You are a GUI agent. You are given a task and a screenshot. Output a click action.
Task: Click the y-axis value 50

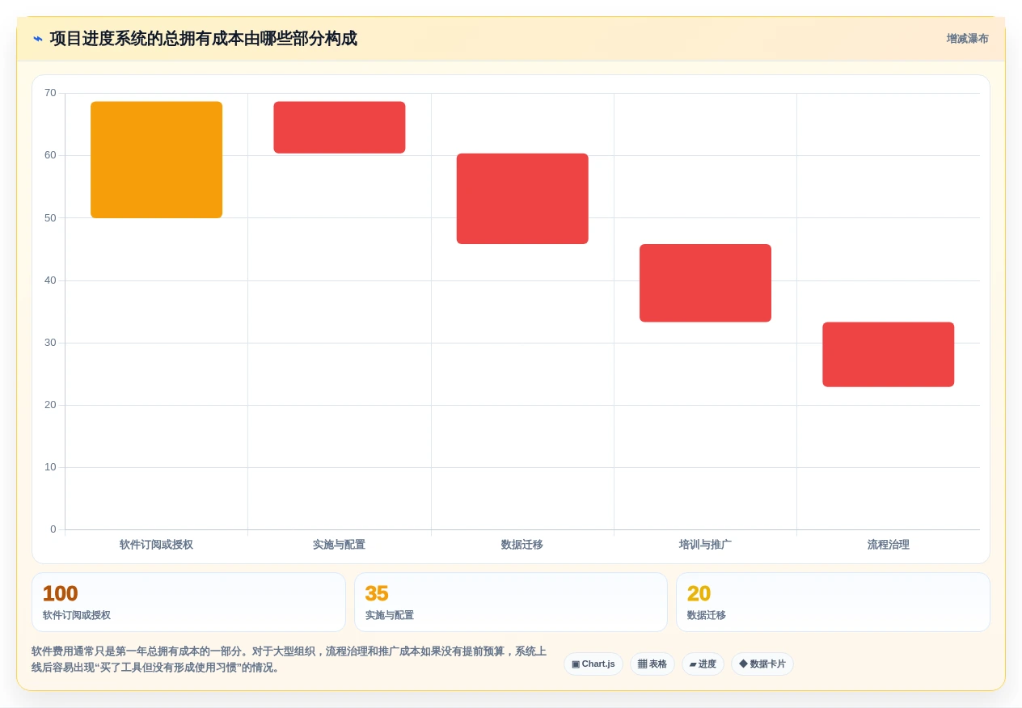[x=50, y=217]
